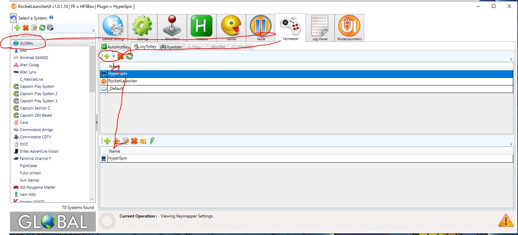Select Capcom Play System 2 in list

[38, 94]
